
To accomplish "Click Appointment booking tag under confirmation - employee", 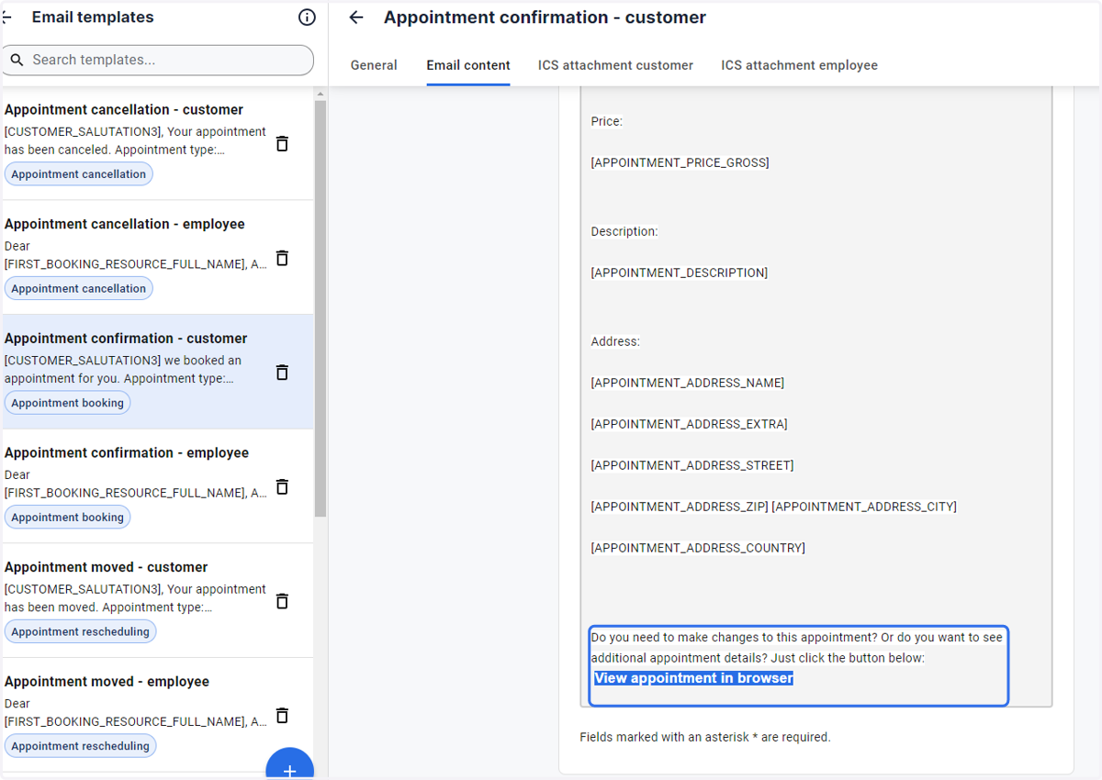I will (x=68, y=518).
